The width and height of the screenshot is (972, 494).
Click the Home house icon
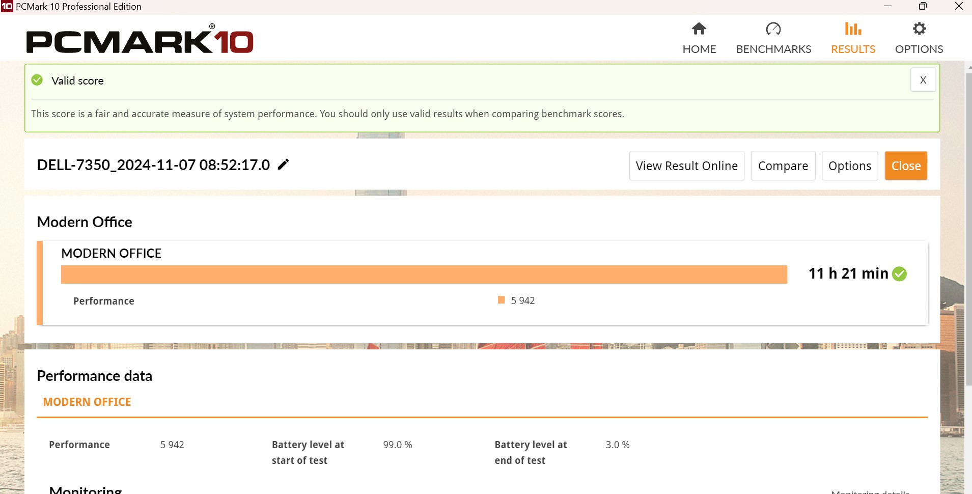pyautogui.click(x=699, y=29)
